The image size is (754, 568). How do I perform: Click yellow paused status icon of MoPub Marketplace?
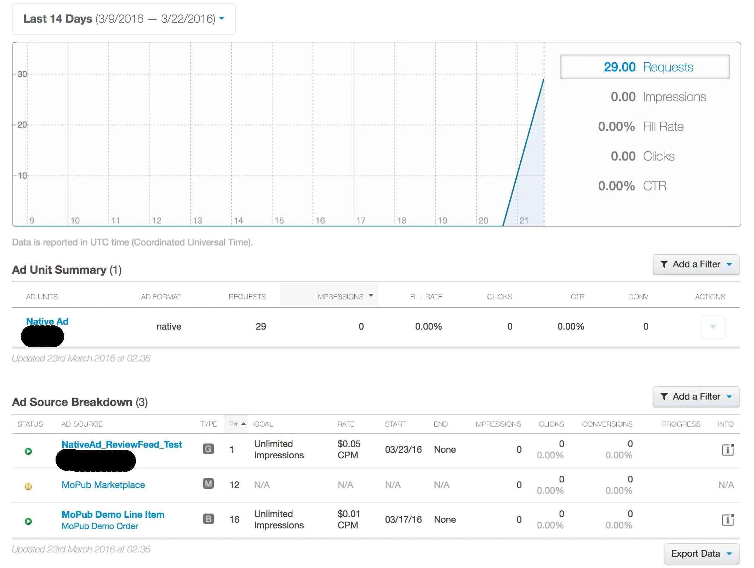[28, 486]
